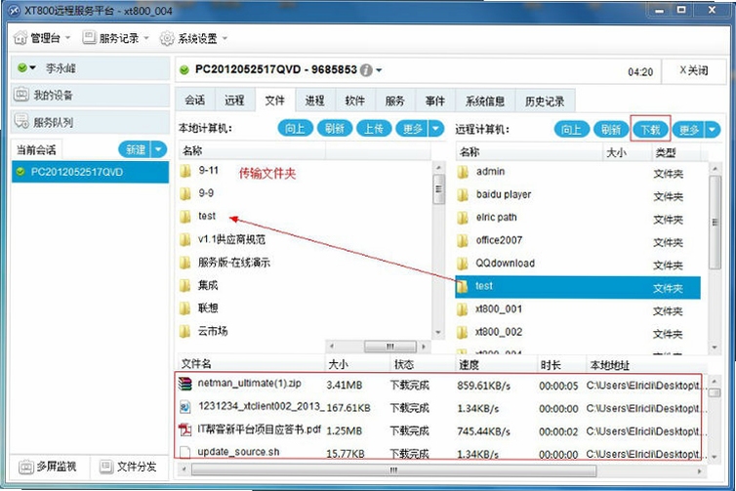The width and height of the screenshot is (736, 491).
Task: Select the highlighted remote folder test
Action: point(578,287)
